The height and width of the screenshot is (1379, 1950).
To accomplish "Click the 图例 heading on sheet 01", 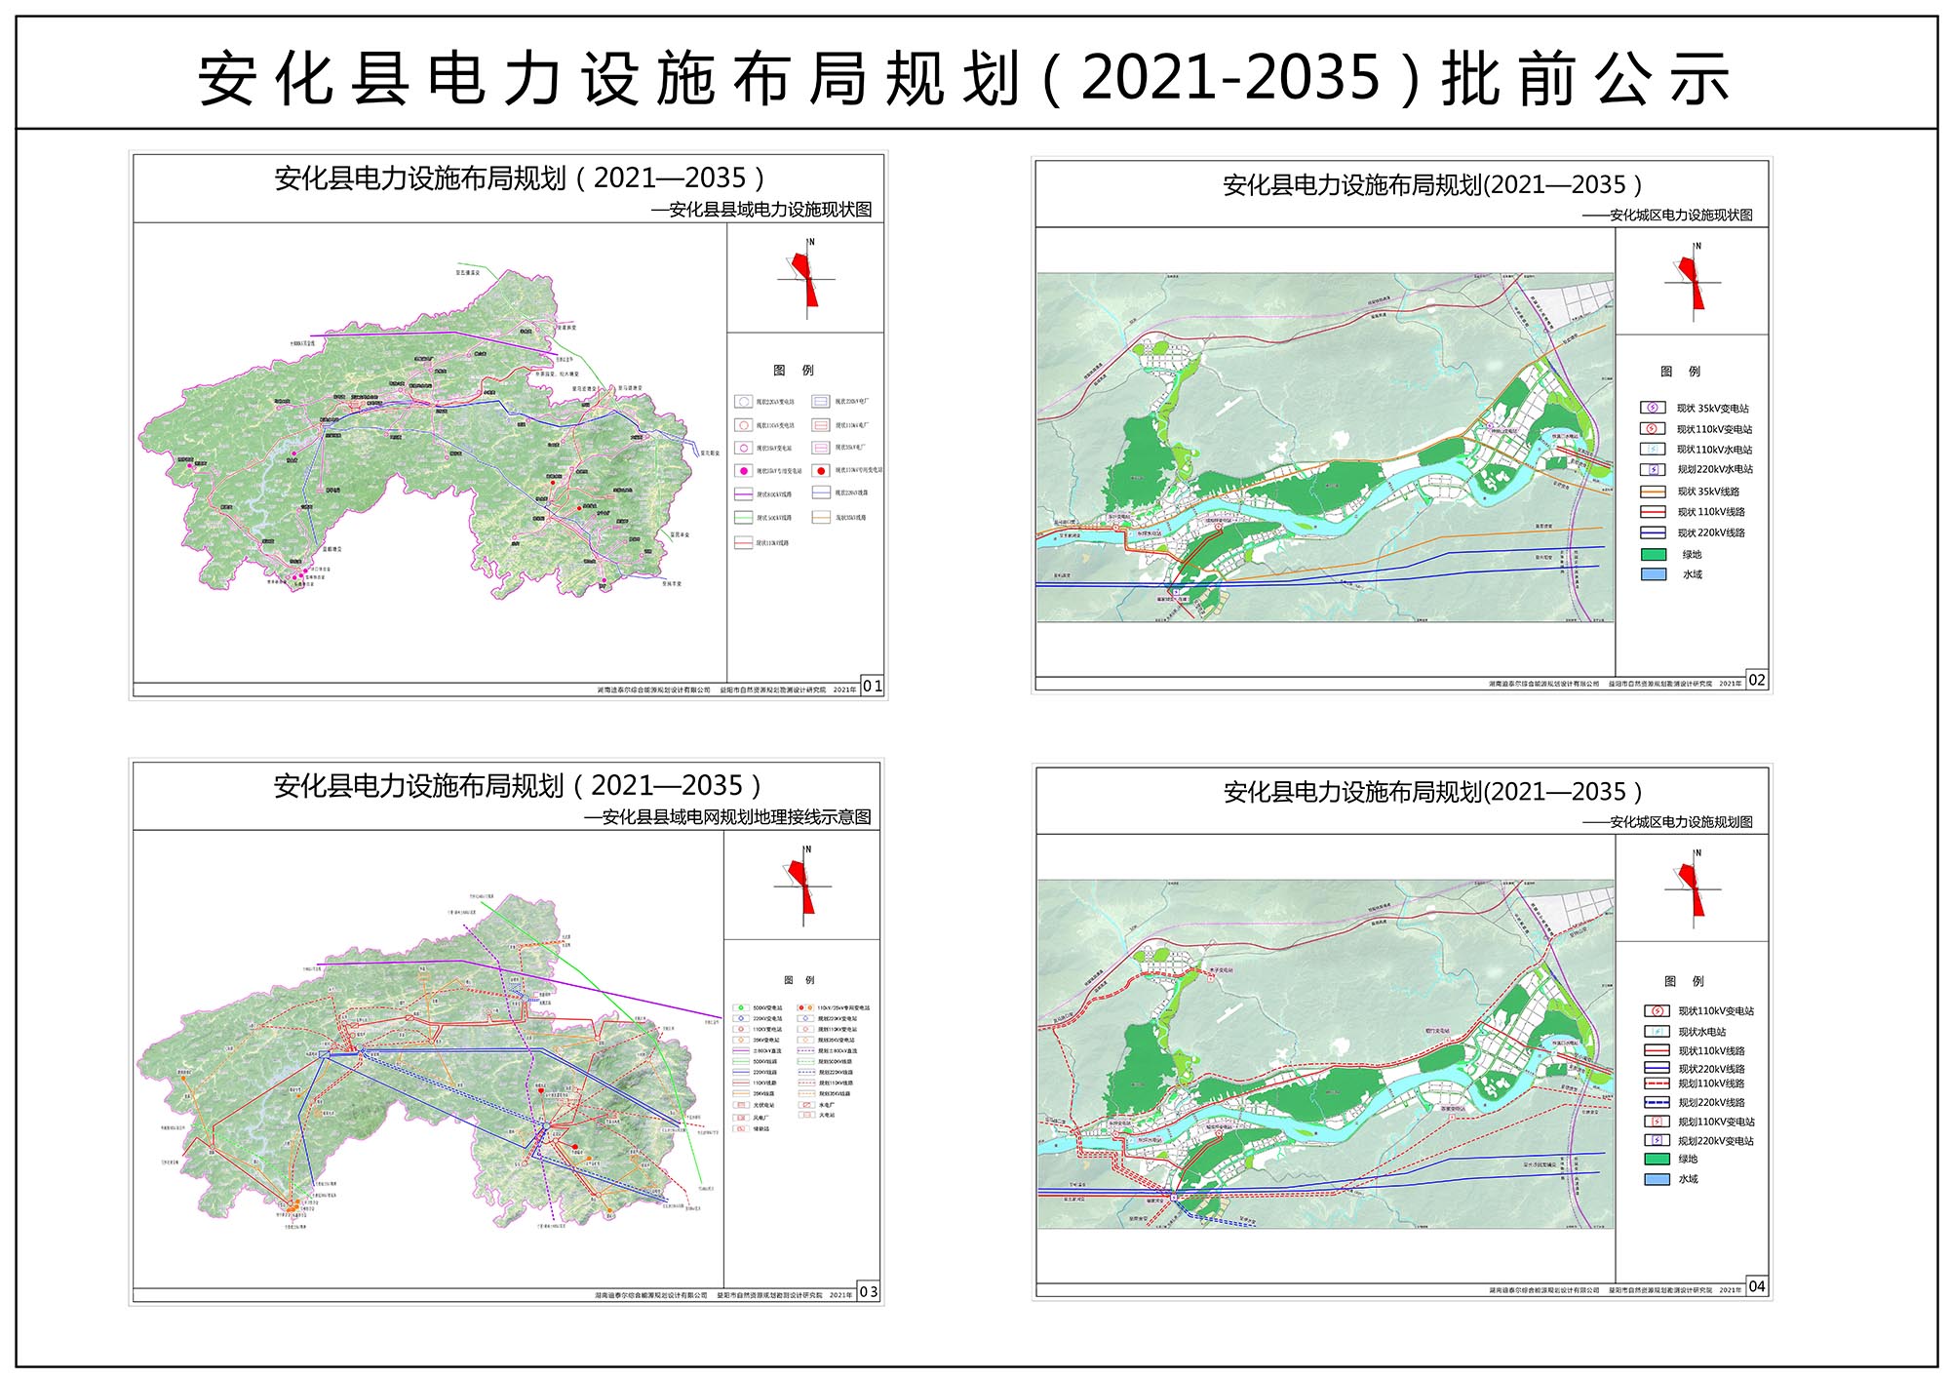I will pyautogui.click(x=793, y=371).
